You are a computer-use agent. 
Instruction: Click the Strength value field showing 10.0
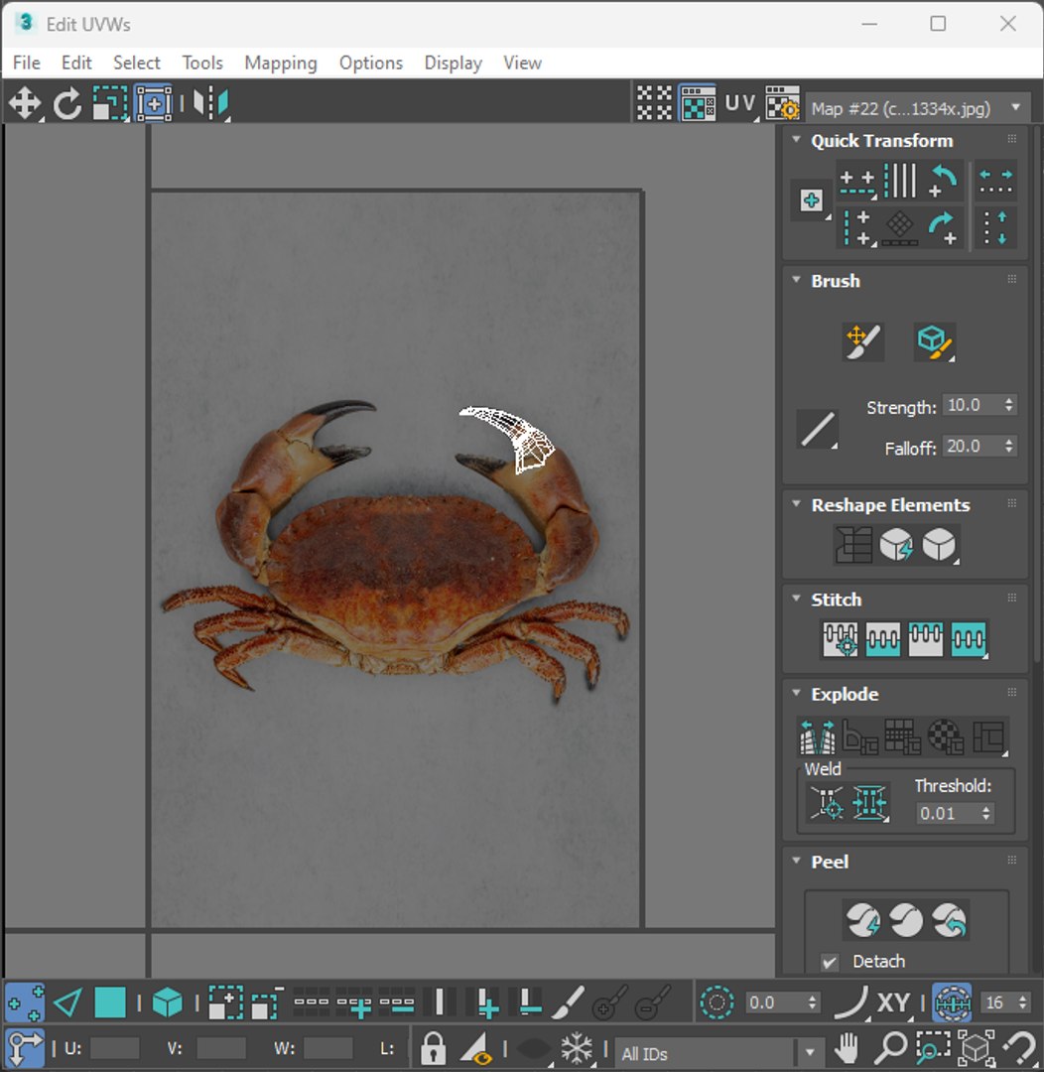click(972, 405)
